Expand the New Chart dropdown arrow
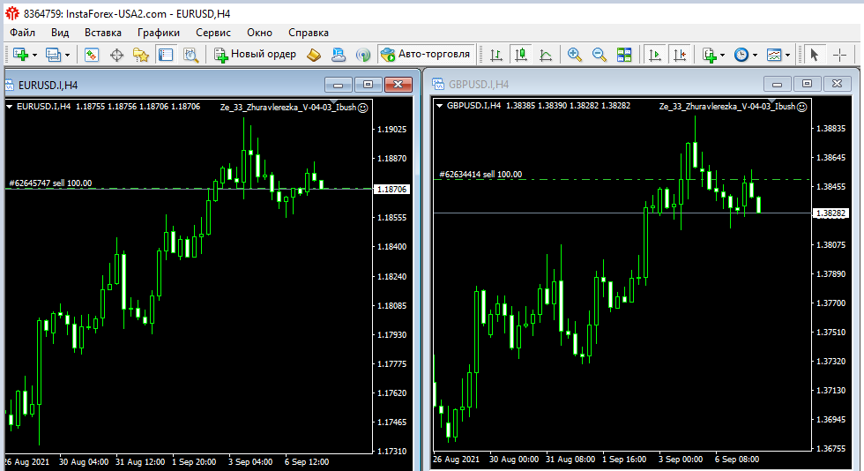The image size is (864, 471). pos(34,55)
